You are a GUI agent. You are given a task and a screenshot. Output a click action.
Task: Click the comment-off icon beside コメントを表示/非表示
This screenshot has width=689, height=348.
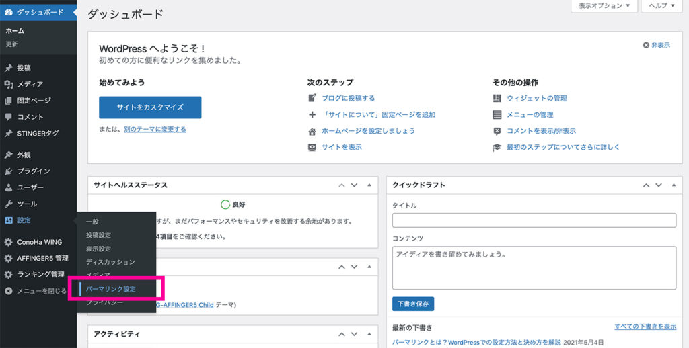click(497, 131)
